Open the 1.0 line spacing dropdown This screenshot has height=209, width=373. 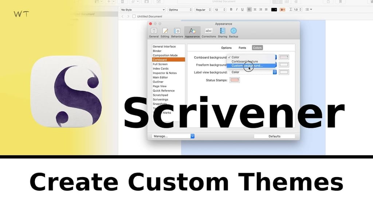(x=298, y=10)
